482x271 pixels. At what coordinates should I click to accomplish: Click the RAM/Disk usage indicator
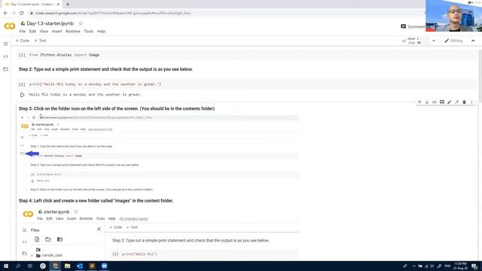418,41
